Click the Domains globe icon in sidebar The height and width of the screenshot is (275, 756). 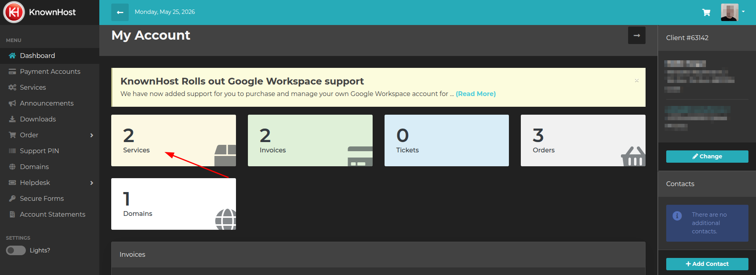12,167
